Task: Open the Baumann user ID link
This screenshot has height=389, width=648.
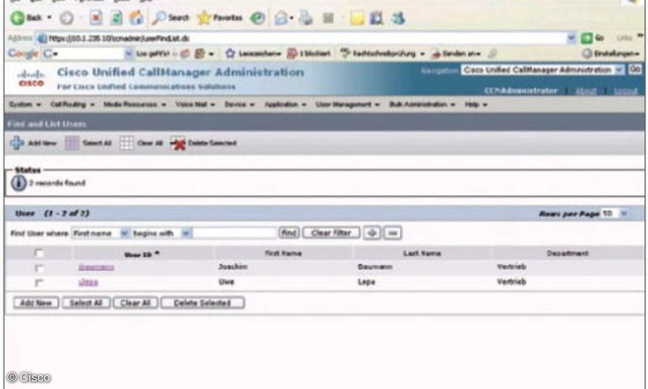Action: coord(96,267)
